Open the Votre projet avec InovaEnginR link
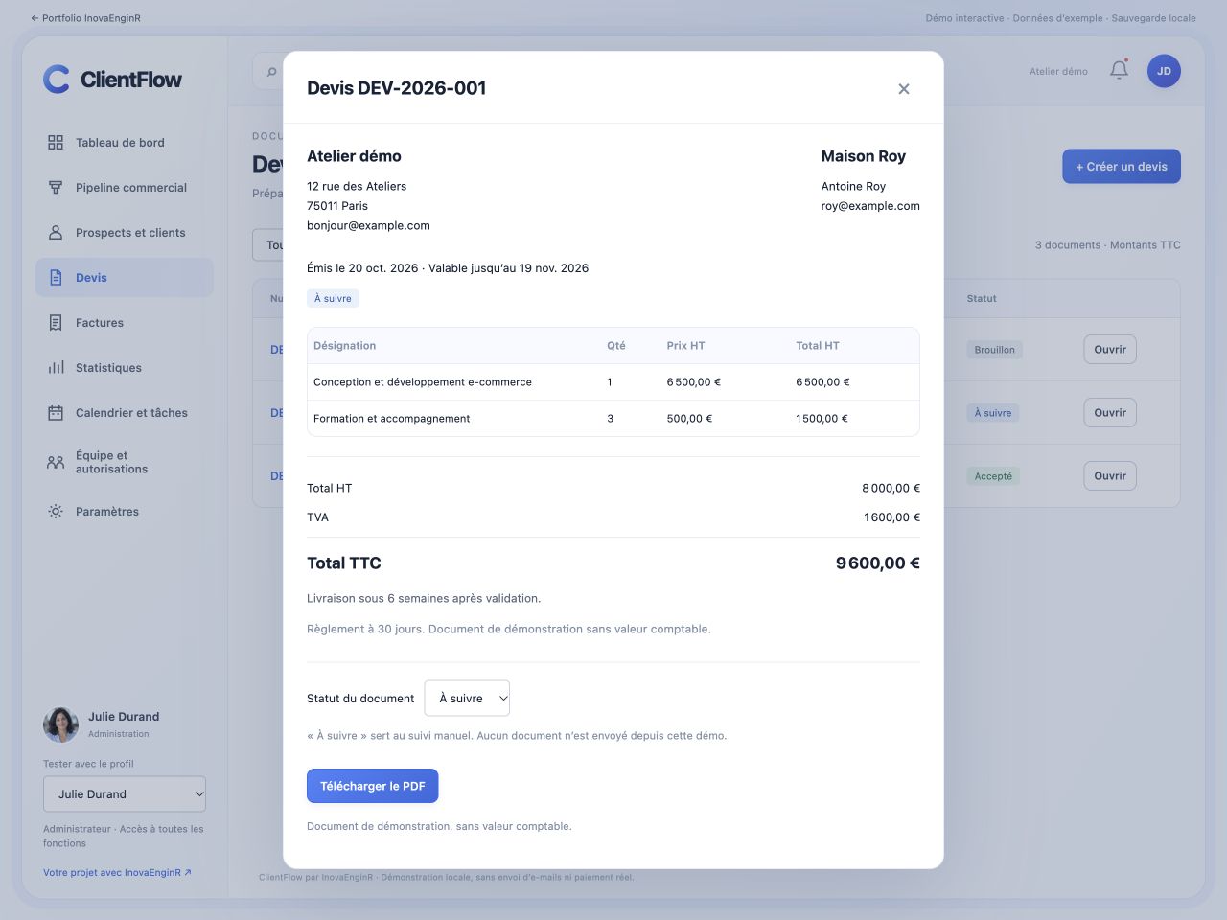Screen dimensions: 1227x920 click(x=117, y=873)
